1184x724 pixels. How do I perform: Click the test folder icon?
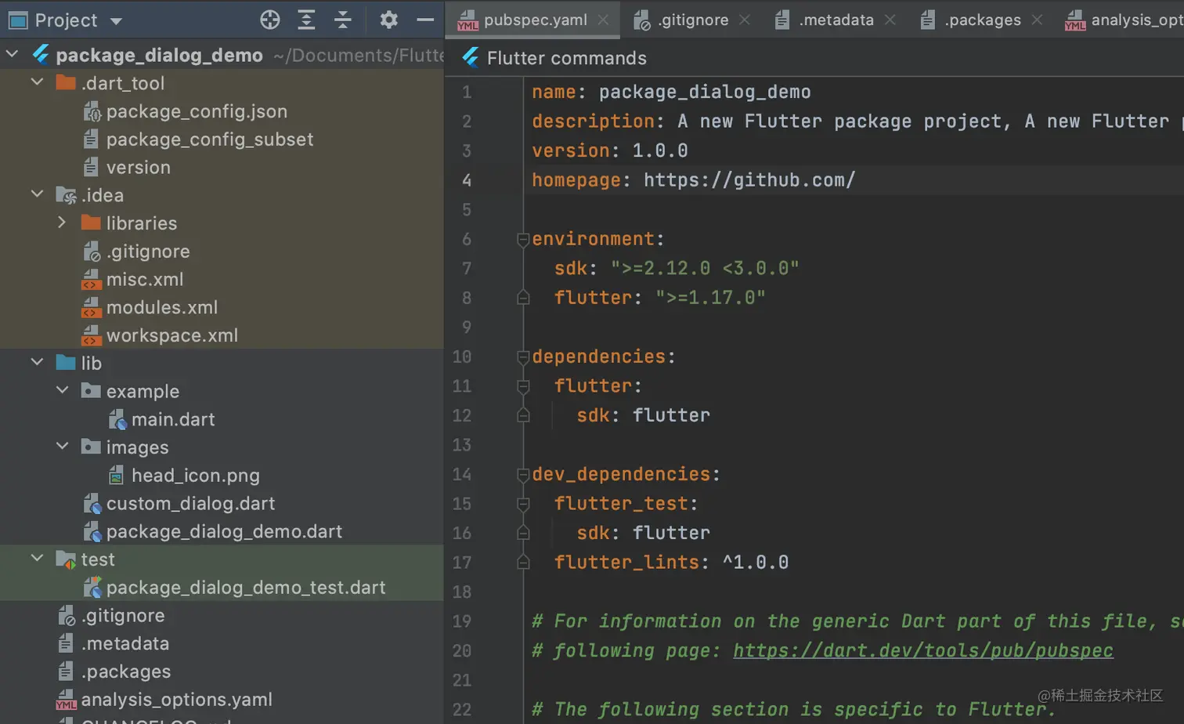(x=66, y=559)
